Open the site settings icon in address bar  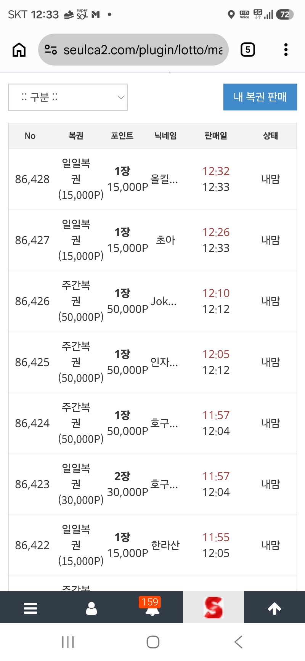point(51,50)
